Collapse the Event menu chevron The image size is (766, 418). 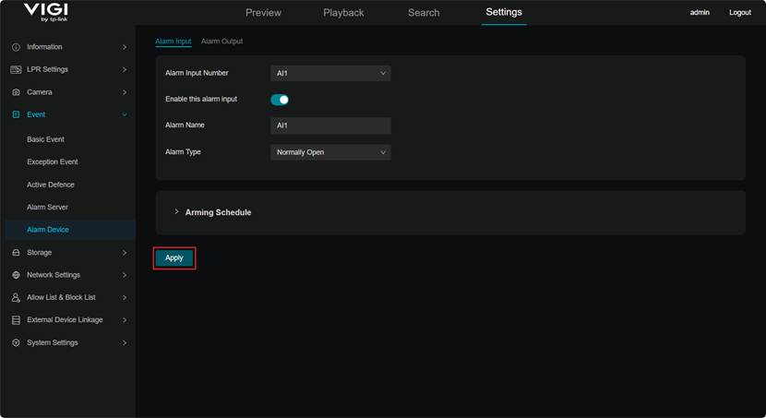pos(125,114)
